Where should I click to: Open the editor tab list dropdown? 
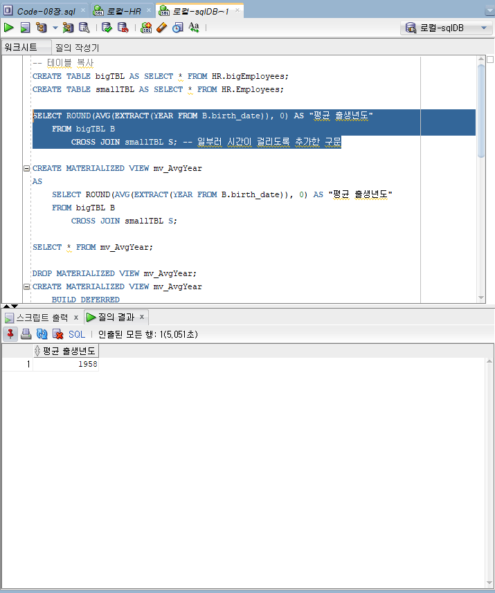coord(489,11)
